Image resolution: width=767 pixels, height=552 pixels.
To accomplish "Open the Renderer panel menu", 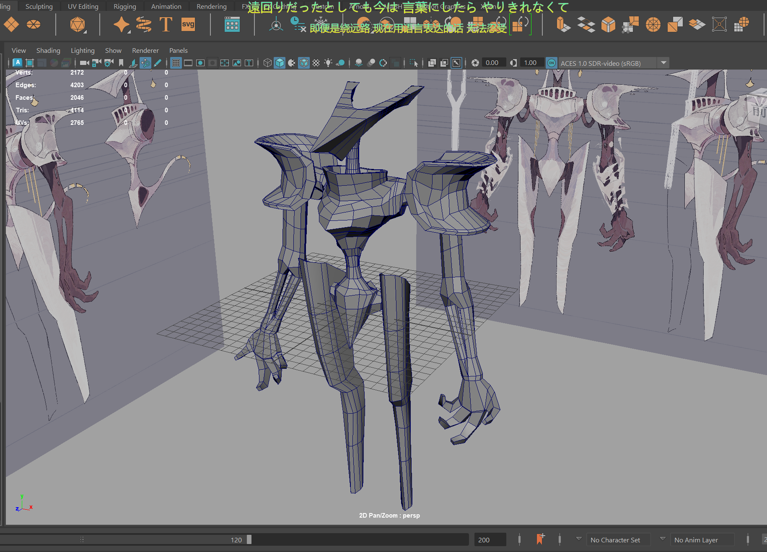I will pyautogui.click(x=145, y=50).
